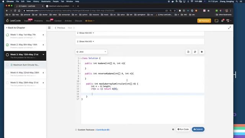Click the browser reload icon
The height and width of the screenshot is (138, 245).
point(15,11)
